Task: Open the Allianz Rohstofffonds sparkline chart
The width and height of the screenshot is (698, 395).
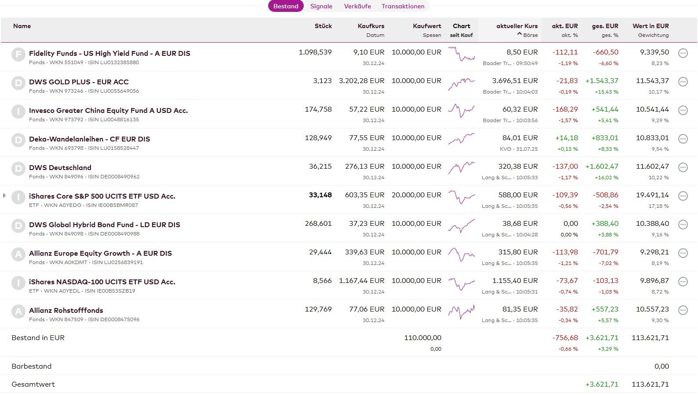Action: point(461,312)
